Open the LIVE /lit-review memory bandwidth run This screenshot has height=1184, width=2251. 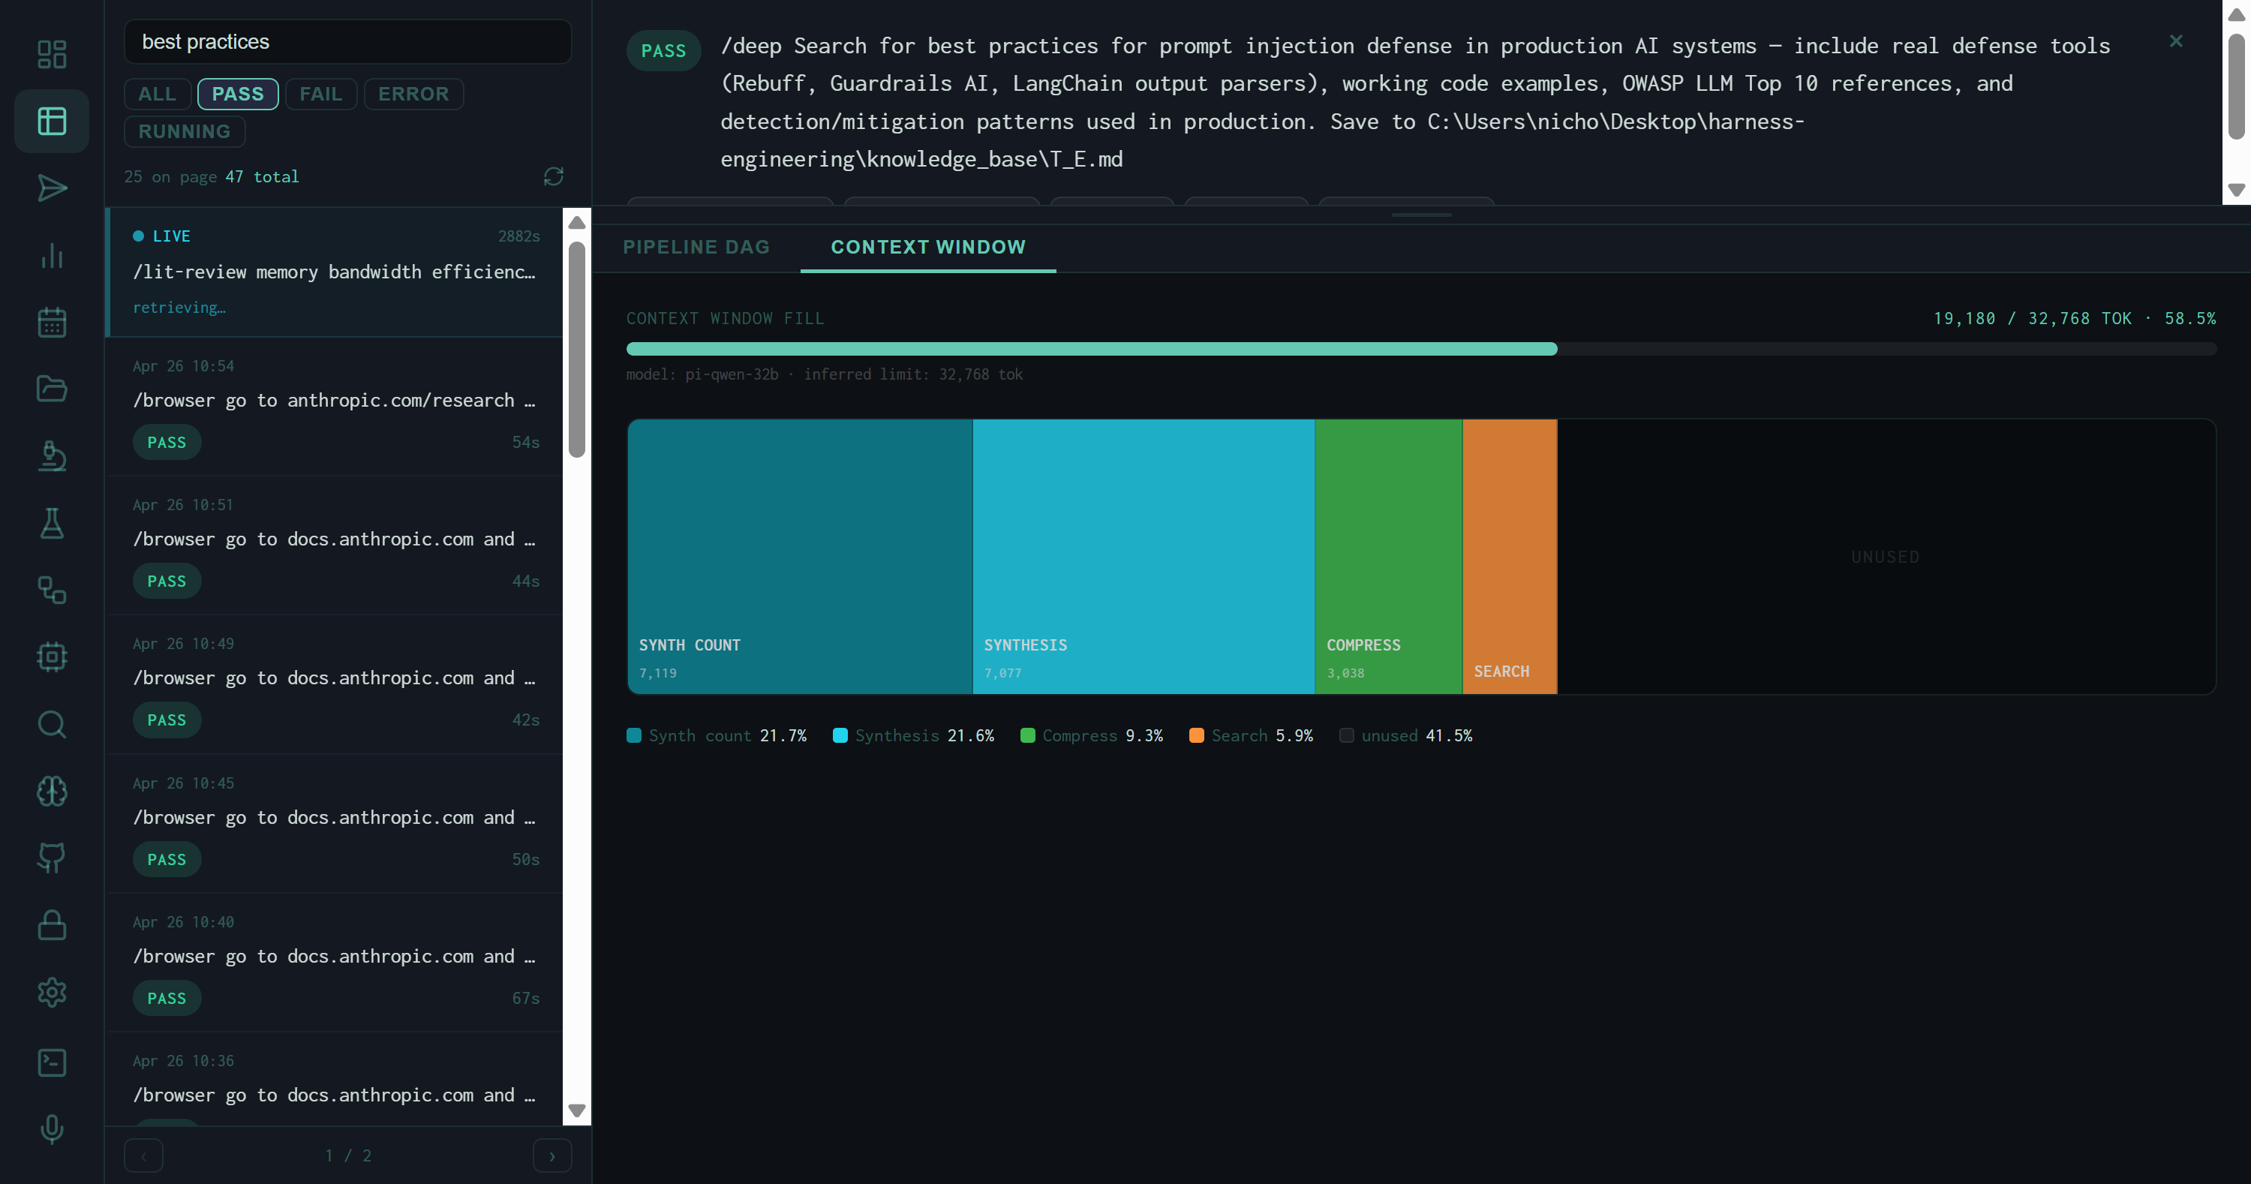[x=335, y=272]
